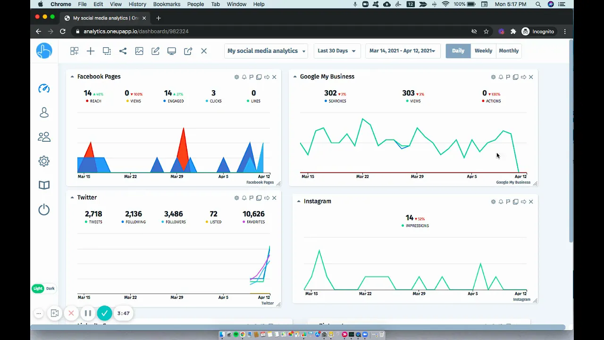Toggle the ENGAGED series in Facebook Pages
This screenshot has width=604, height=340.
(x=174, y=101)
